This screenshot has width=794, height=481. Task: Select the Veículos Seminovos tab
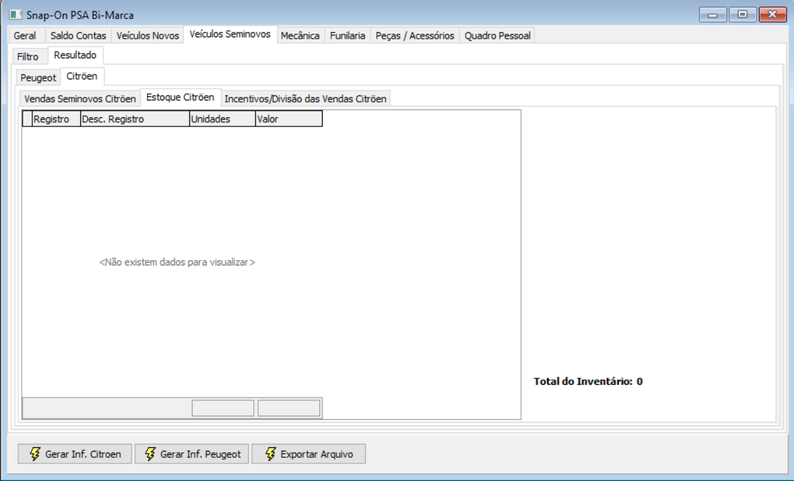(x=230, y=34)
